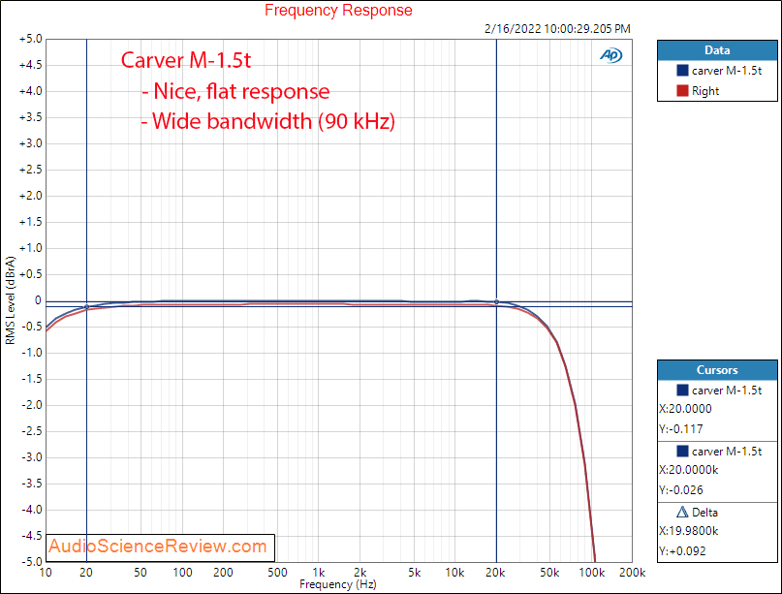Select the red Right legend swatch
Image resolution: width=782 pixels, height=594 pixels.
(x=682, y=91)
